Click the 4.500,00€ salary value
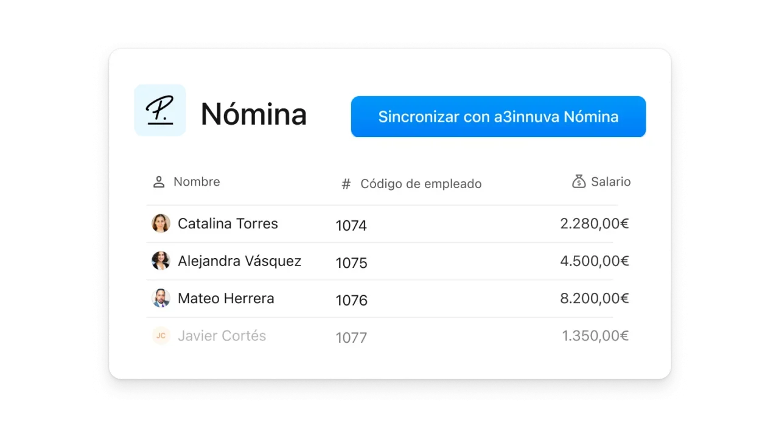 pos(594,261)
